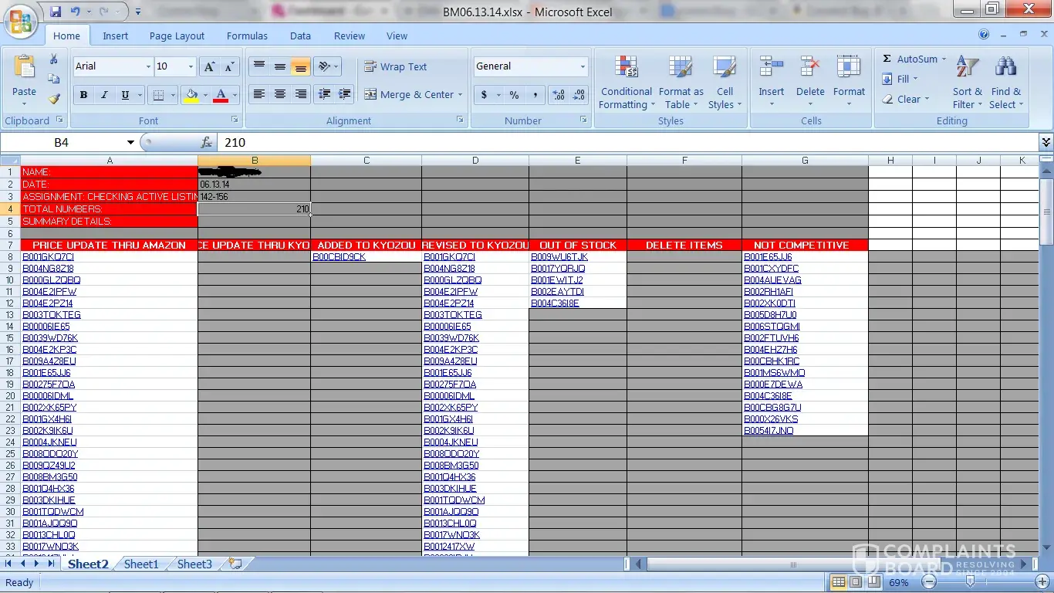Open the B00CBID9CK link in column C
This screenshot has height=593, width=1054.
(x=339, y=257)
